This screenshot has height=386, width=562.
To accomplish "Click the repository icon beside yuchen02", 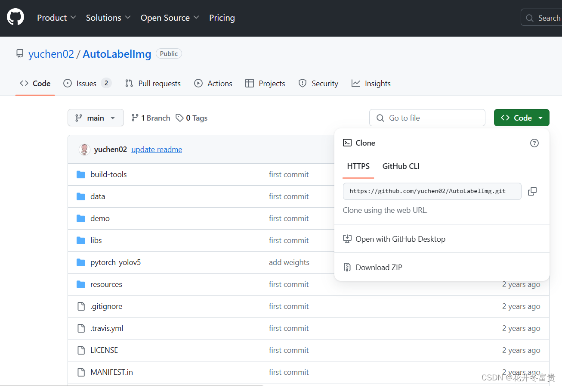I will [20, 54].
